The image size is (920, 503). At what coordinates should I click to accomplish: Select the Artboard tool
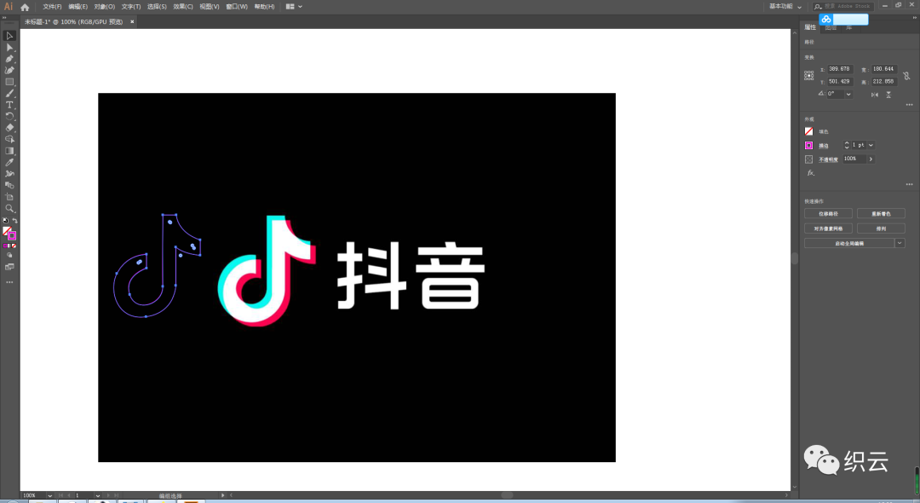[9, 197]
